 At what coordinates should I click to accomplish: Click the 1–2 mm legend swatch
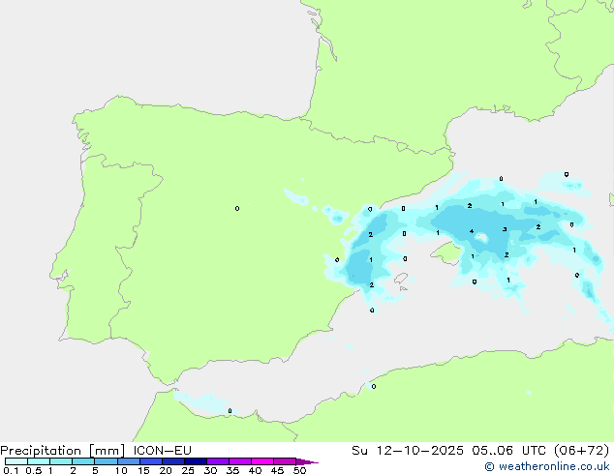[x=61, y=461]
